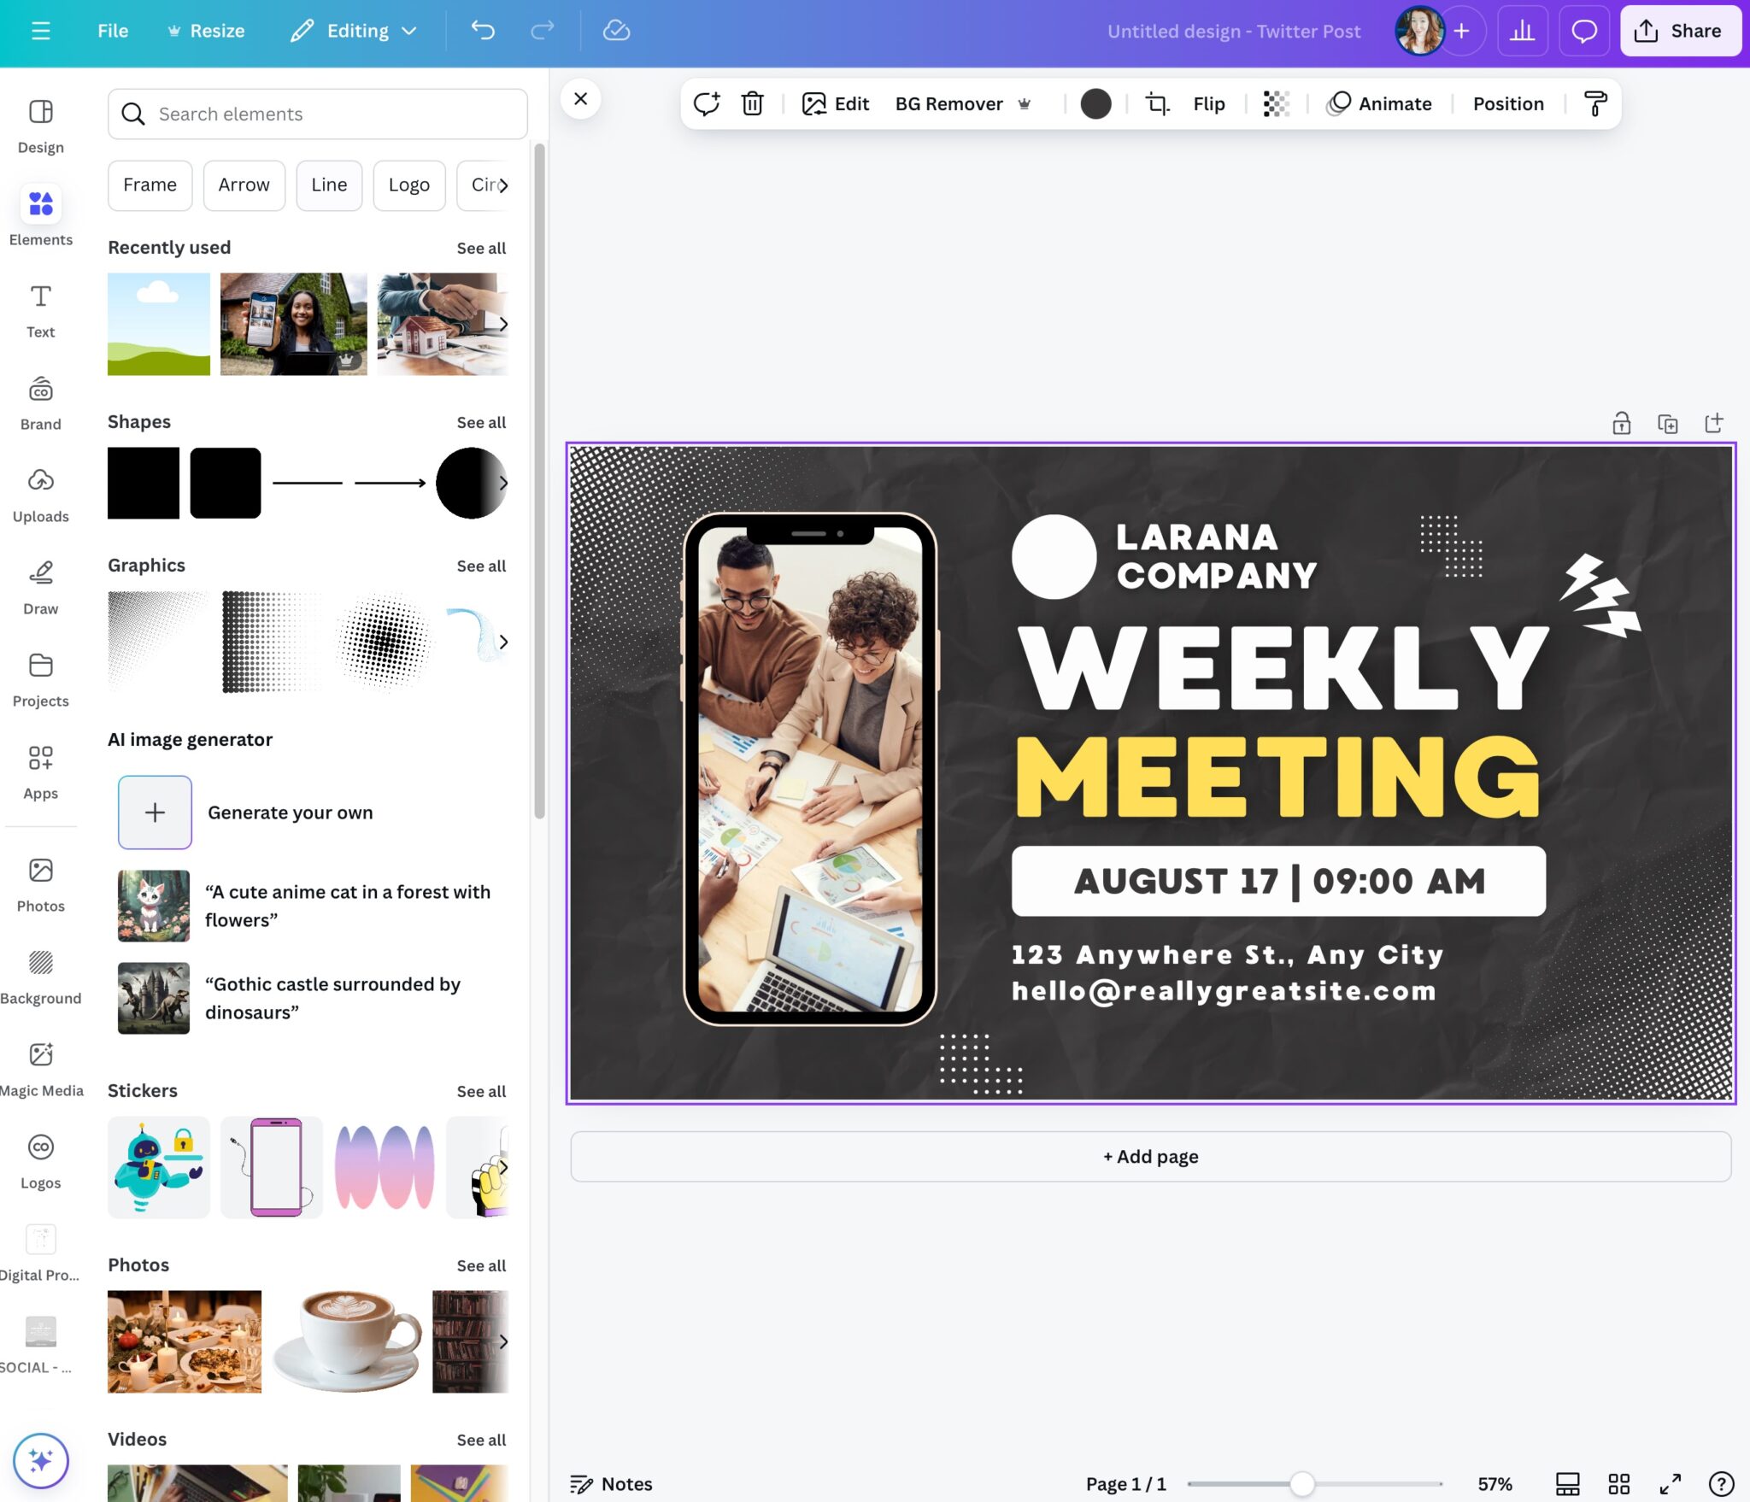Screen dimensions: 1750x1502
Task: Click the copy style paint roller icon
Action: pos(1594,103)
